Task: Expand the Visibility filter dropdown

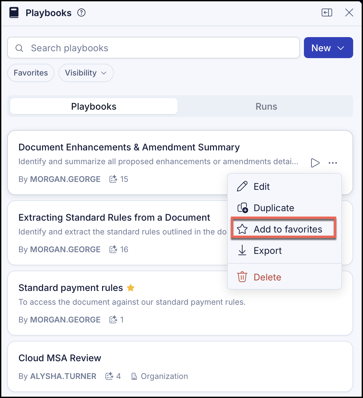Action: tap(86, 73)
